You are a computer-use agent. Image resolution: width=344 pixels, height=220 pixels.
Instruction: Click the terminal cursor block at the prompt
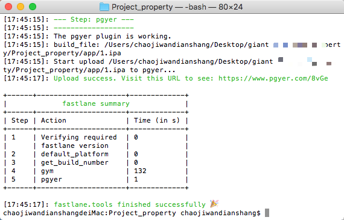tap(267, 213)
